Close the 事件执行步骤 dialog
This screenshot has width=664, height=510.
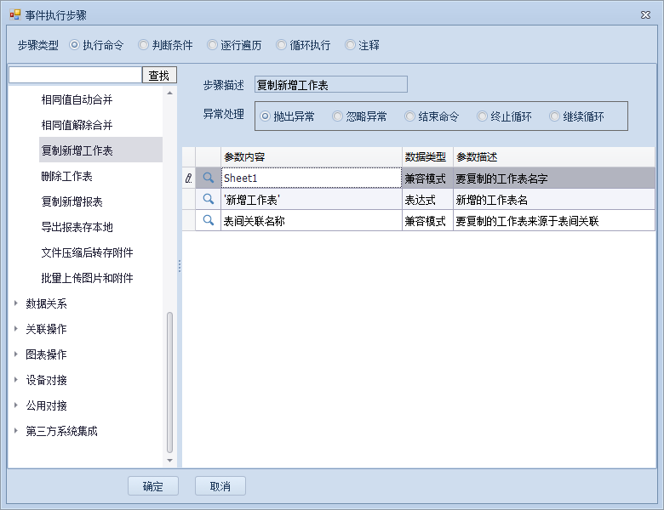644,15
